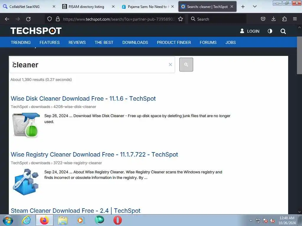
Task: Close the Pajama Sam tab
Action: pyautogui.click(x=173, y=6)
